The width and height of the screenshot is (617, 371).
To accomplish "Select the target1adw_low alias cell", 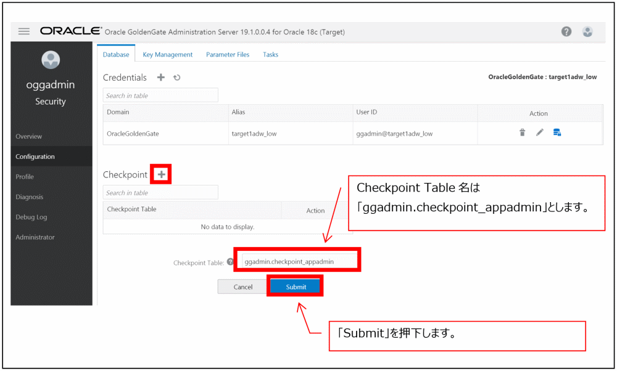I will tap(291, 134).
